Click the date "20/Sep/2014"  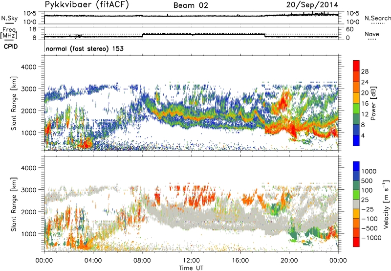(312, 5)
